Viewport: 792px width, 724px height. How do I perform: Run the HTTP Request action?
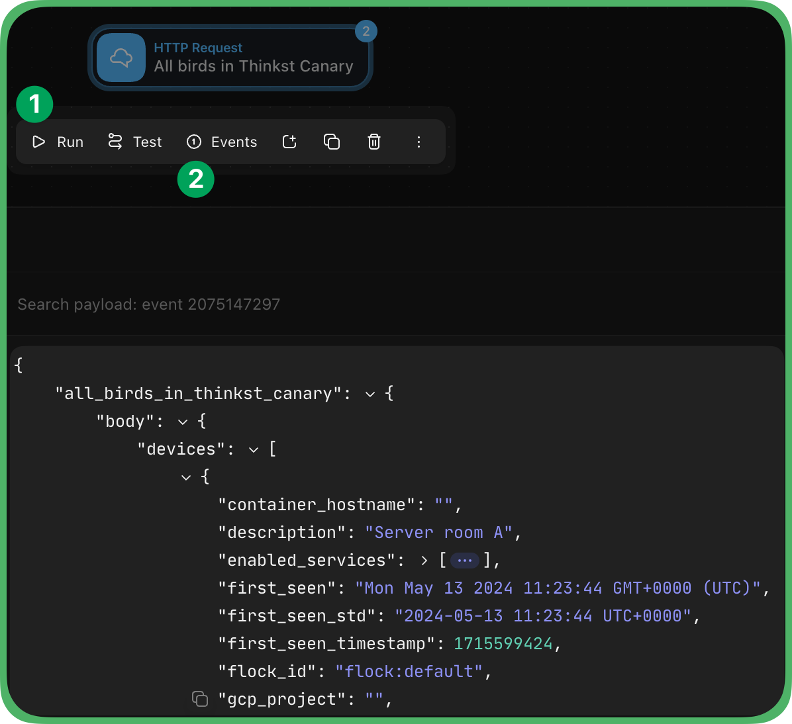tap(58, 142)
